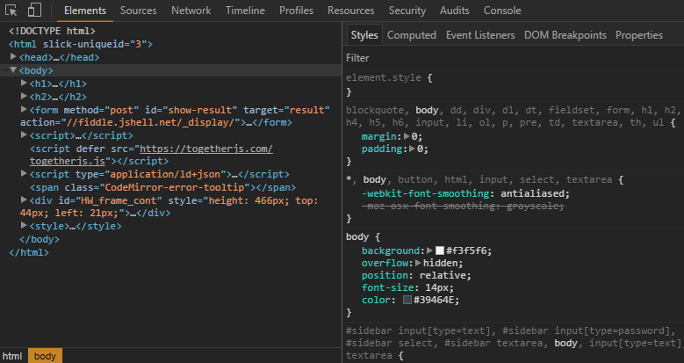Viewport: 684px width, 363px height.
Task: Click the #f3f5f6 background color swatch
Action: [x=440, y=250]
